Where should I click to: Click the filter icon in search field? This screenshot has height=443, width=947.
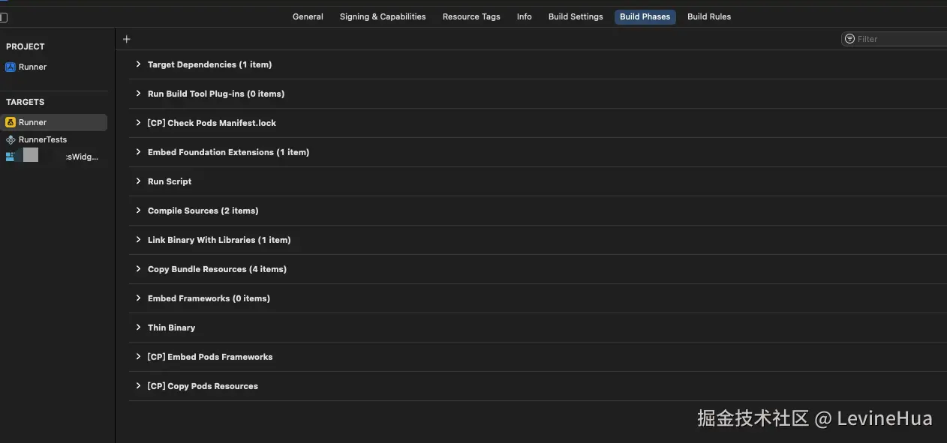[849, 39]
